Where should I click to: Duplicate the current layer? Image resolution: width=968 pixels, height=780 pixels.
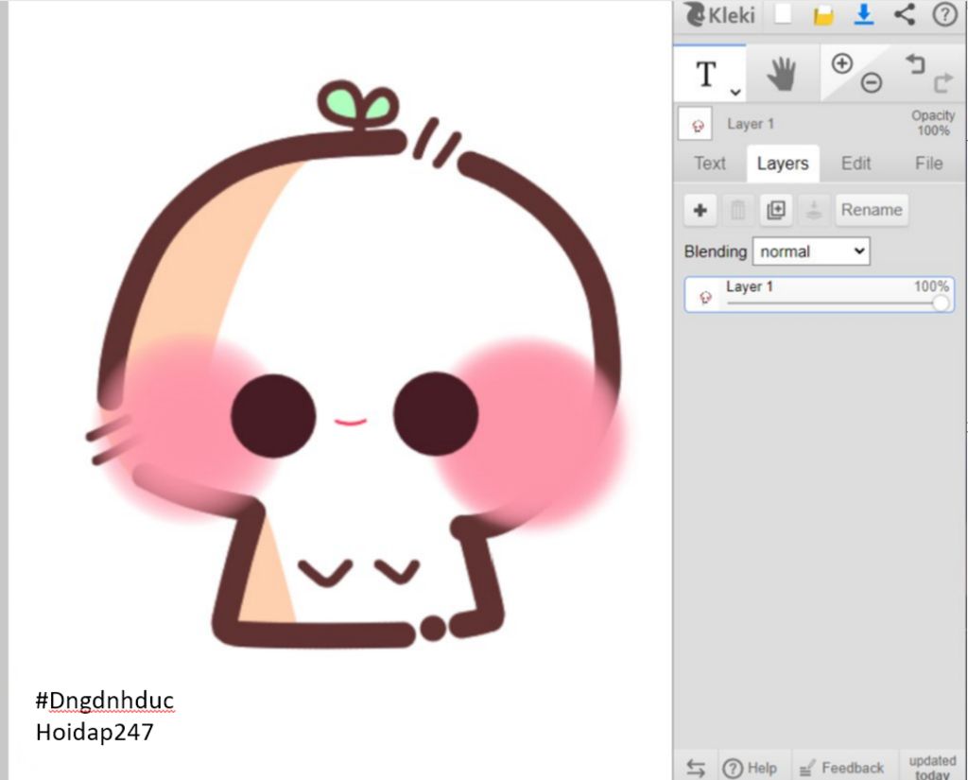[776, 210]
